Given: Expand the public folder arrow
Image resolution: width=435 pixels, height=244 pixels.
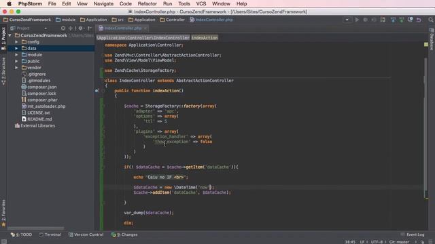Looking at the screenshot, I should [16, 61].
